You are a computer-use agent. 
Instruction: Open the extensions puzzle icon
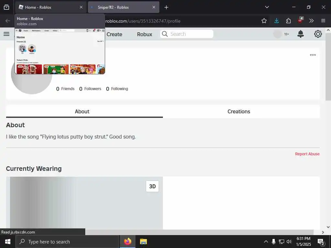[x=288, y=21]
